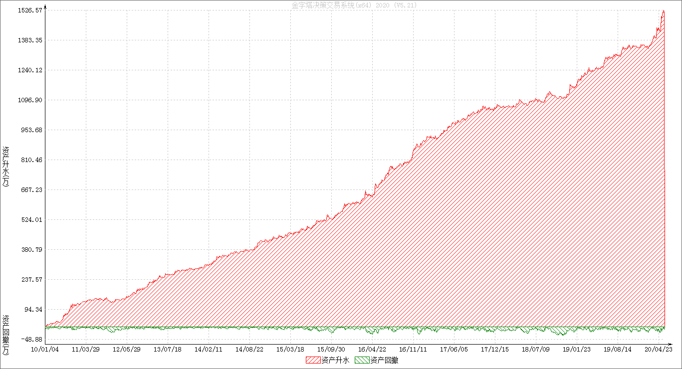
Task: Click the date label 10/01/04
Action: 45,349
